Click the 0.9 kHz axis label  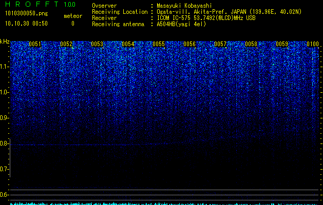point(4,118)
